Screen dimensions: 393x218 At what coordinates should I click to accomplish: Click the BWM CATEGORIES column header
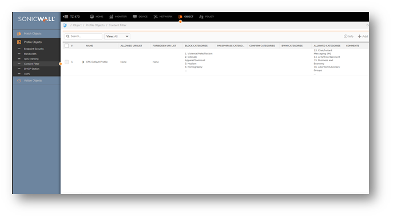pyautogui.click(x=292, y=46)
